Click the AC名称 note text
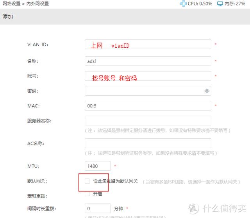Screen dimensions: 250x218 pos(151,153)
